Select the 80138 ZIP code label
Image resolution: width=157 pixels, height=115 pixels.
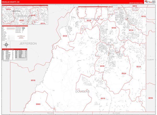click(x=143, y=16)
